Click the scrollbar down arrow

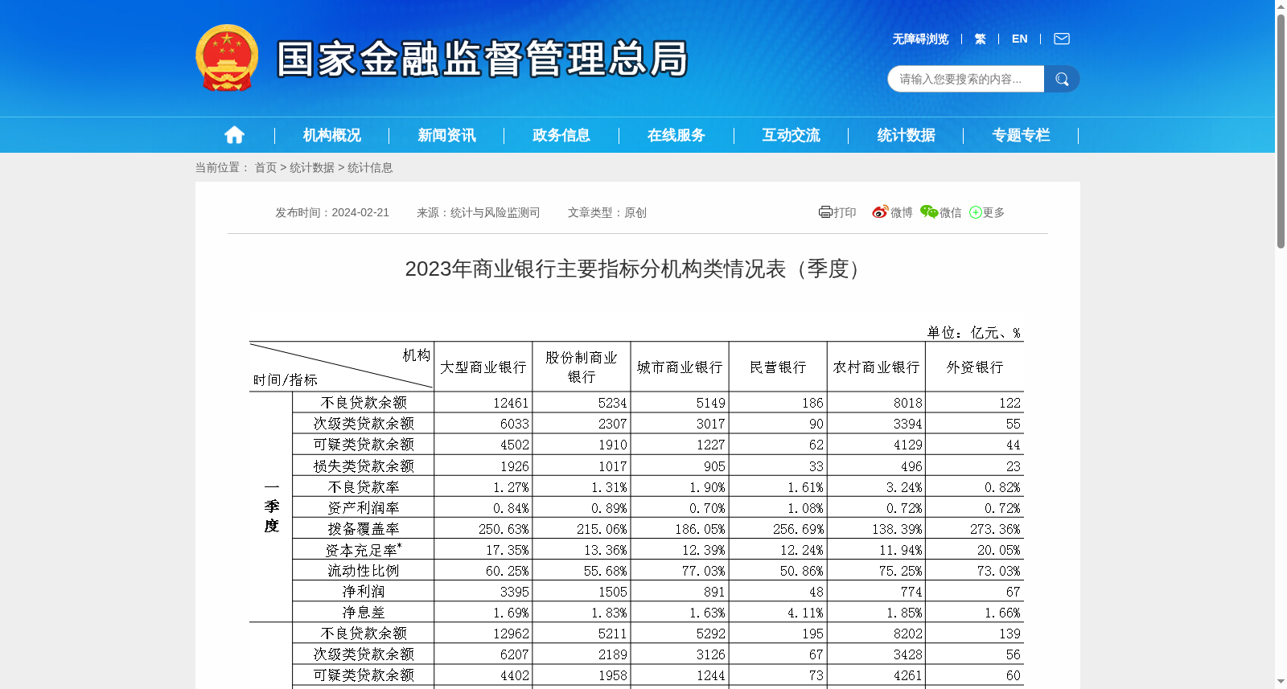1281,682
